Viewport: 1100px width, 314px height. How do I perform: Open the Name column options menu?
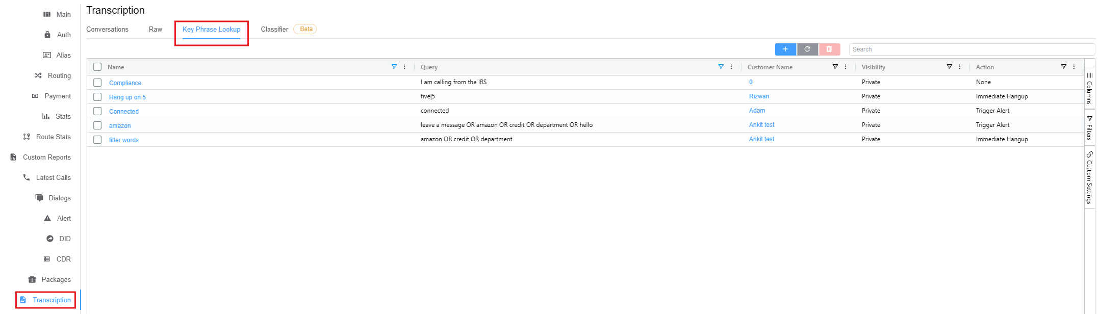pyautogui.click(x=404, y=67)
